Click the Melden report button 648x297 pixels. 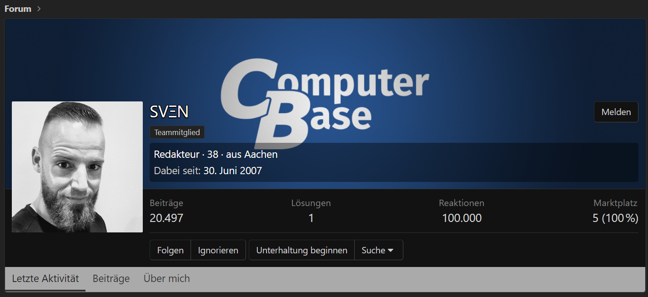coord(616,112)
